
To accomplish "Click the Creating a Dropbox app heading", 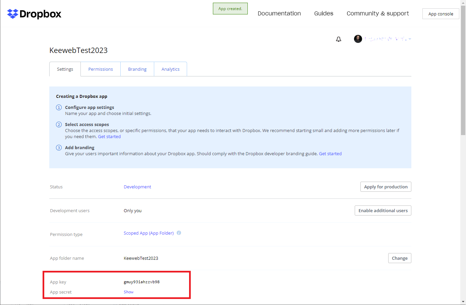I will [82, 96].
